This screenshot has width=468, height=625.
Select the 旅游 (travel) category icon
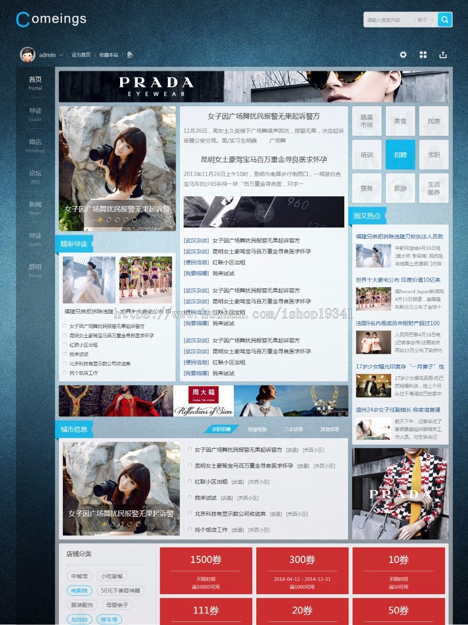pos(400,188)
